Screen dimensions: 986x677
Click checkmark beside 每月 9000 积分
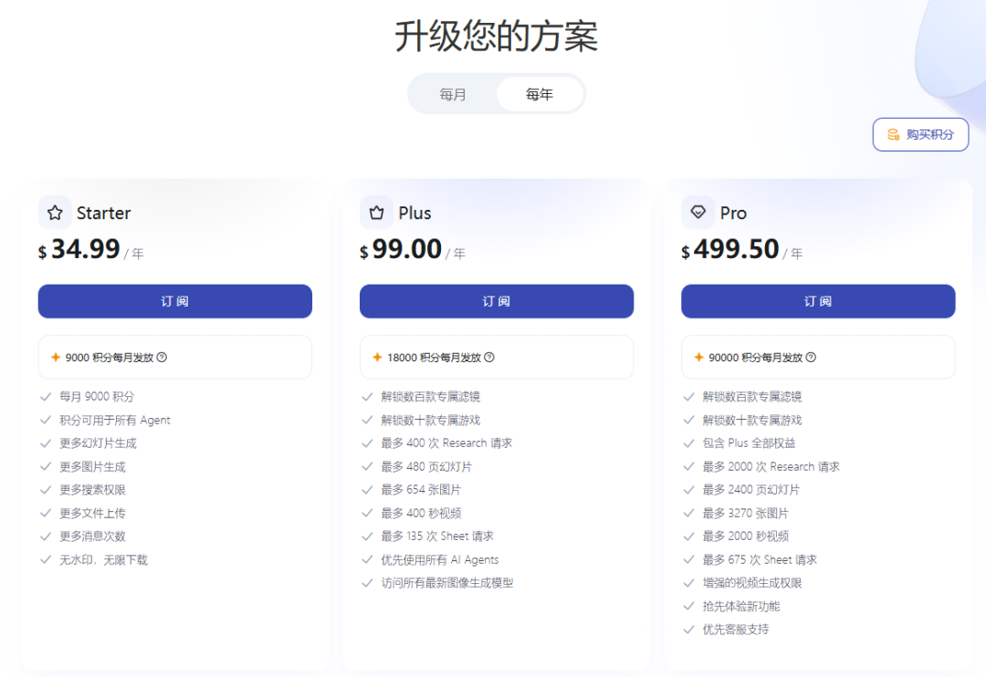(46, 397)
